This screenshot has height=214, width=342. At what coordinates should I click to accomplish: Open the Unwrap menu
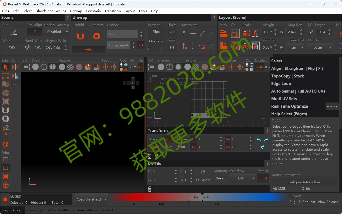(76, 11)
